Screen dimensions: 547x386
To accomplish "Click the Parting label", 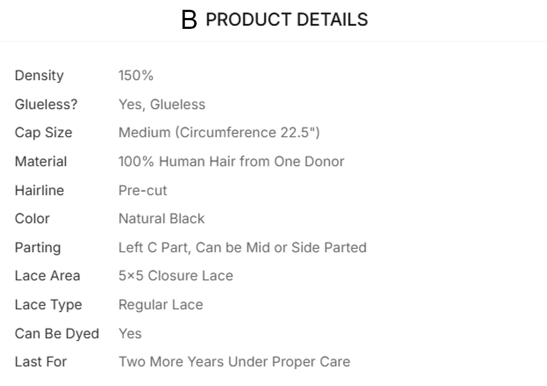I will point(38,248).
